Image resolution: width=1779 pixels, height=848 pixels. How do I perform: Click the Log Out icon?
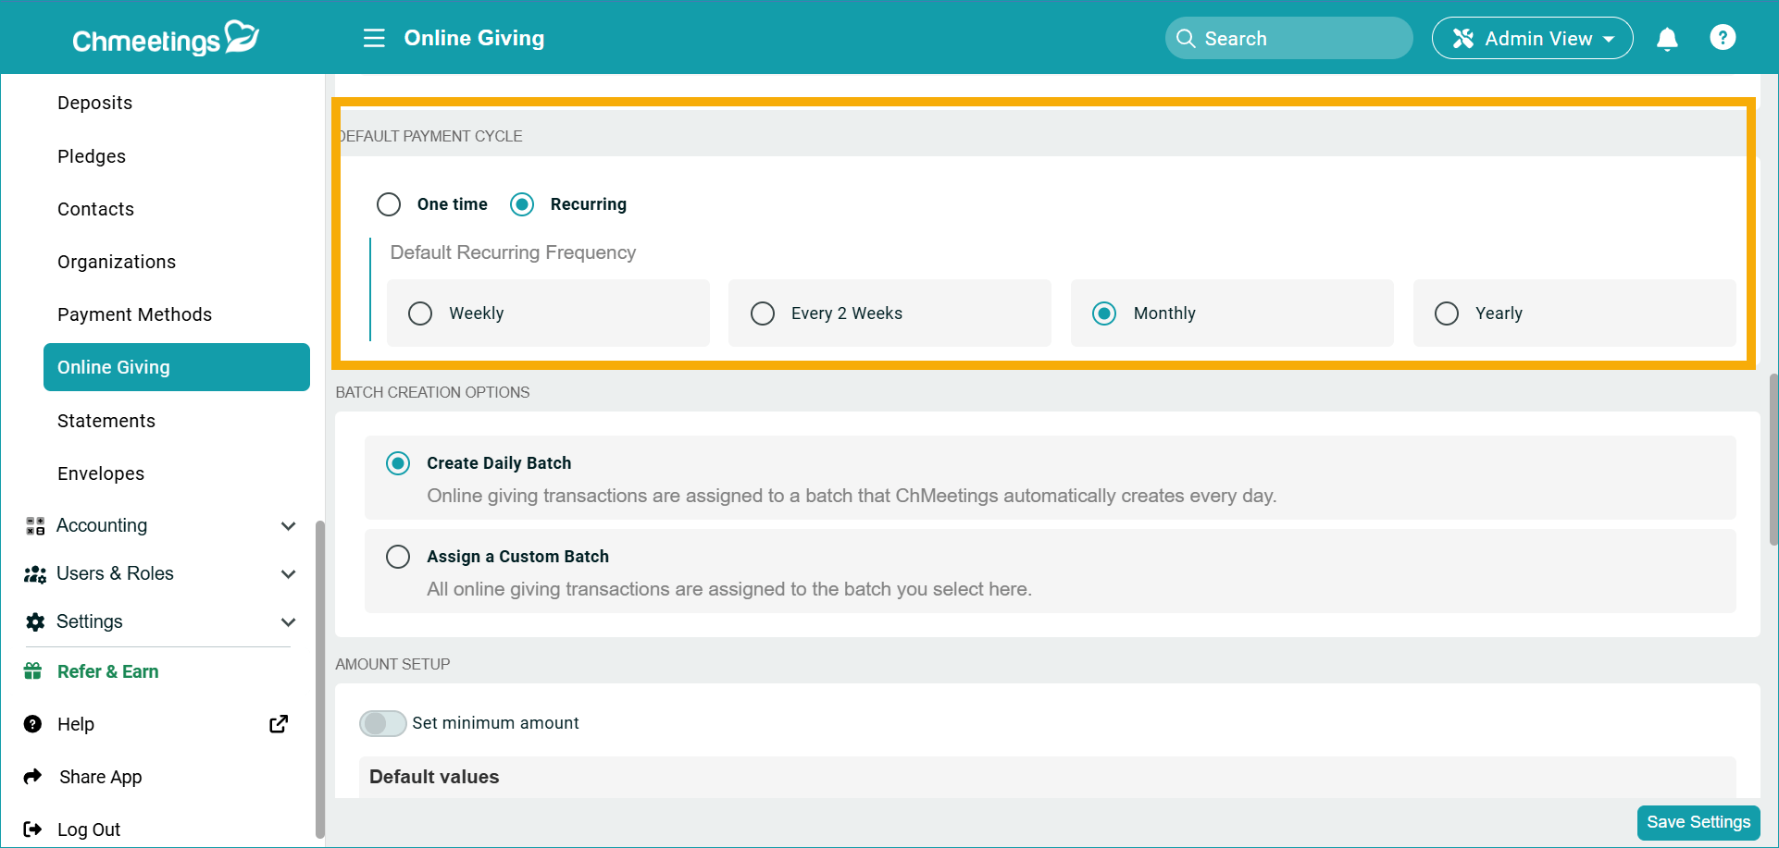[34, 829]
